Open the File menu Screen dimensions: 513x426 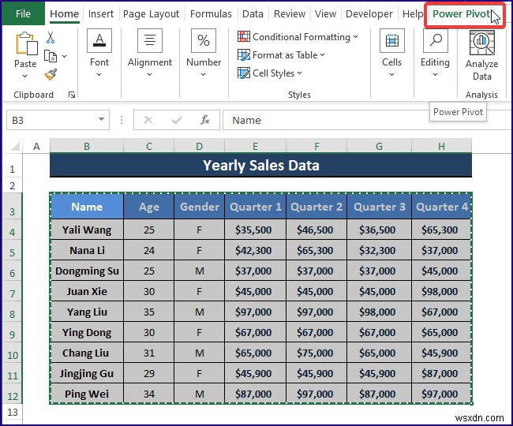click(x=24, y=14)
